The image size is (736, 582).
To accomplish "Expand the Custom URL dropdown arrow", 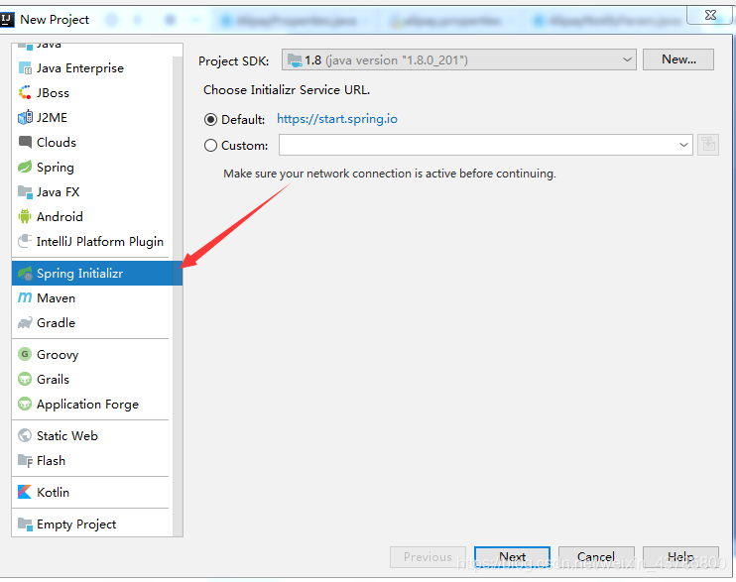I will coord(683,145).
